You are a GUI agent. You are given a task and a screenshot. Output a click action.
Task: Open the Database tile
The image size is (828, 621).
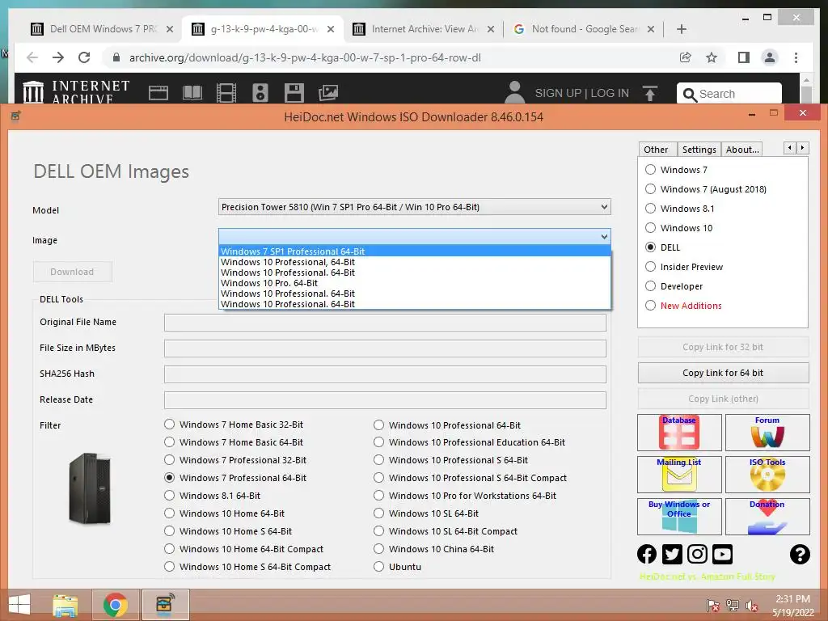pos(679,432)
